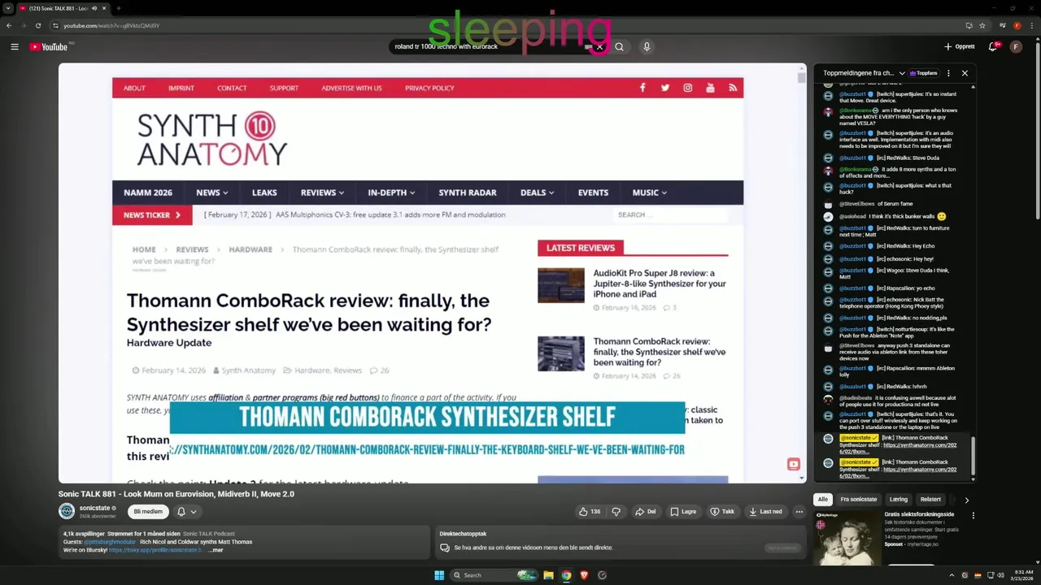The height and width of the screenshot is (585, 1041).
Task: Open Chrome profile avatar in toolbar
Action: click(1017, 25)
